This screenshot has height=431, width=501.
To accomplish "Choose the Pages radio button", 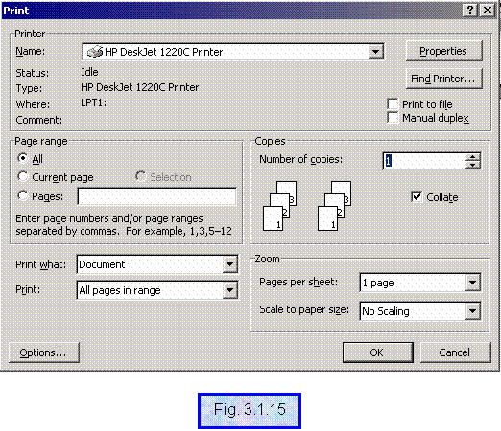I will pos(23,195).
